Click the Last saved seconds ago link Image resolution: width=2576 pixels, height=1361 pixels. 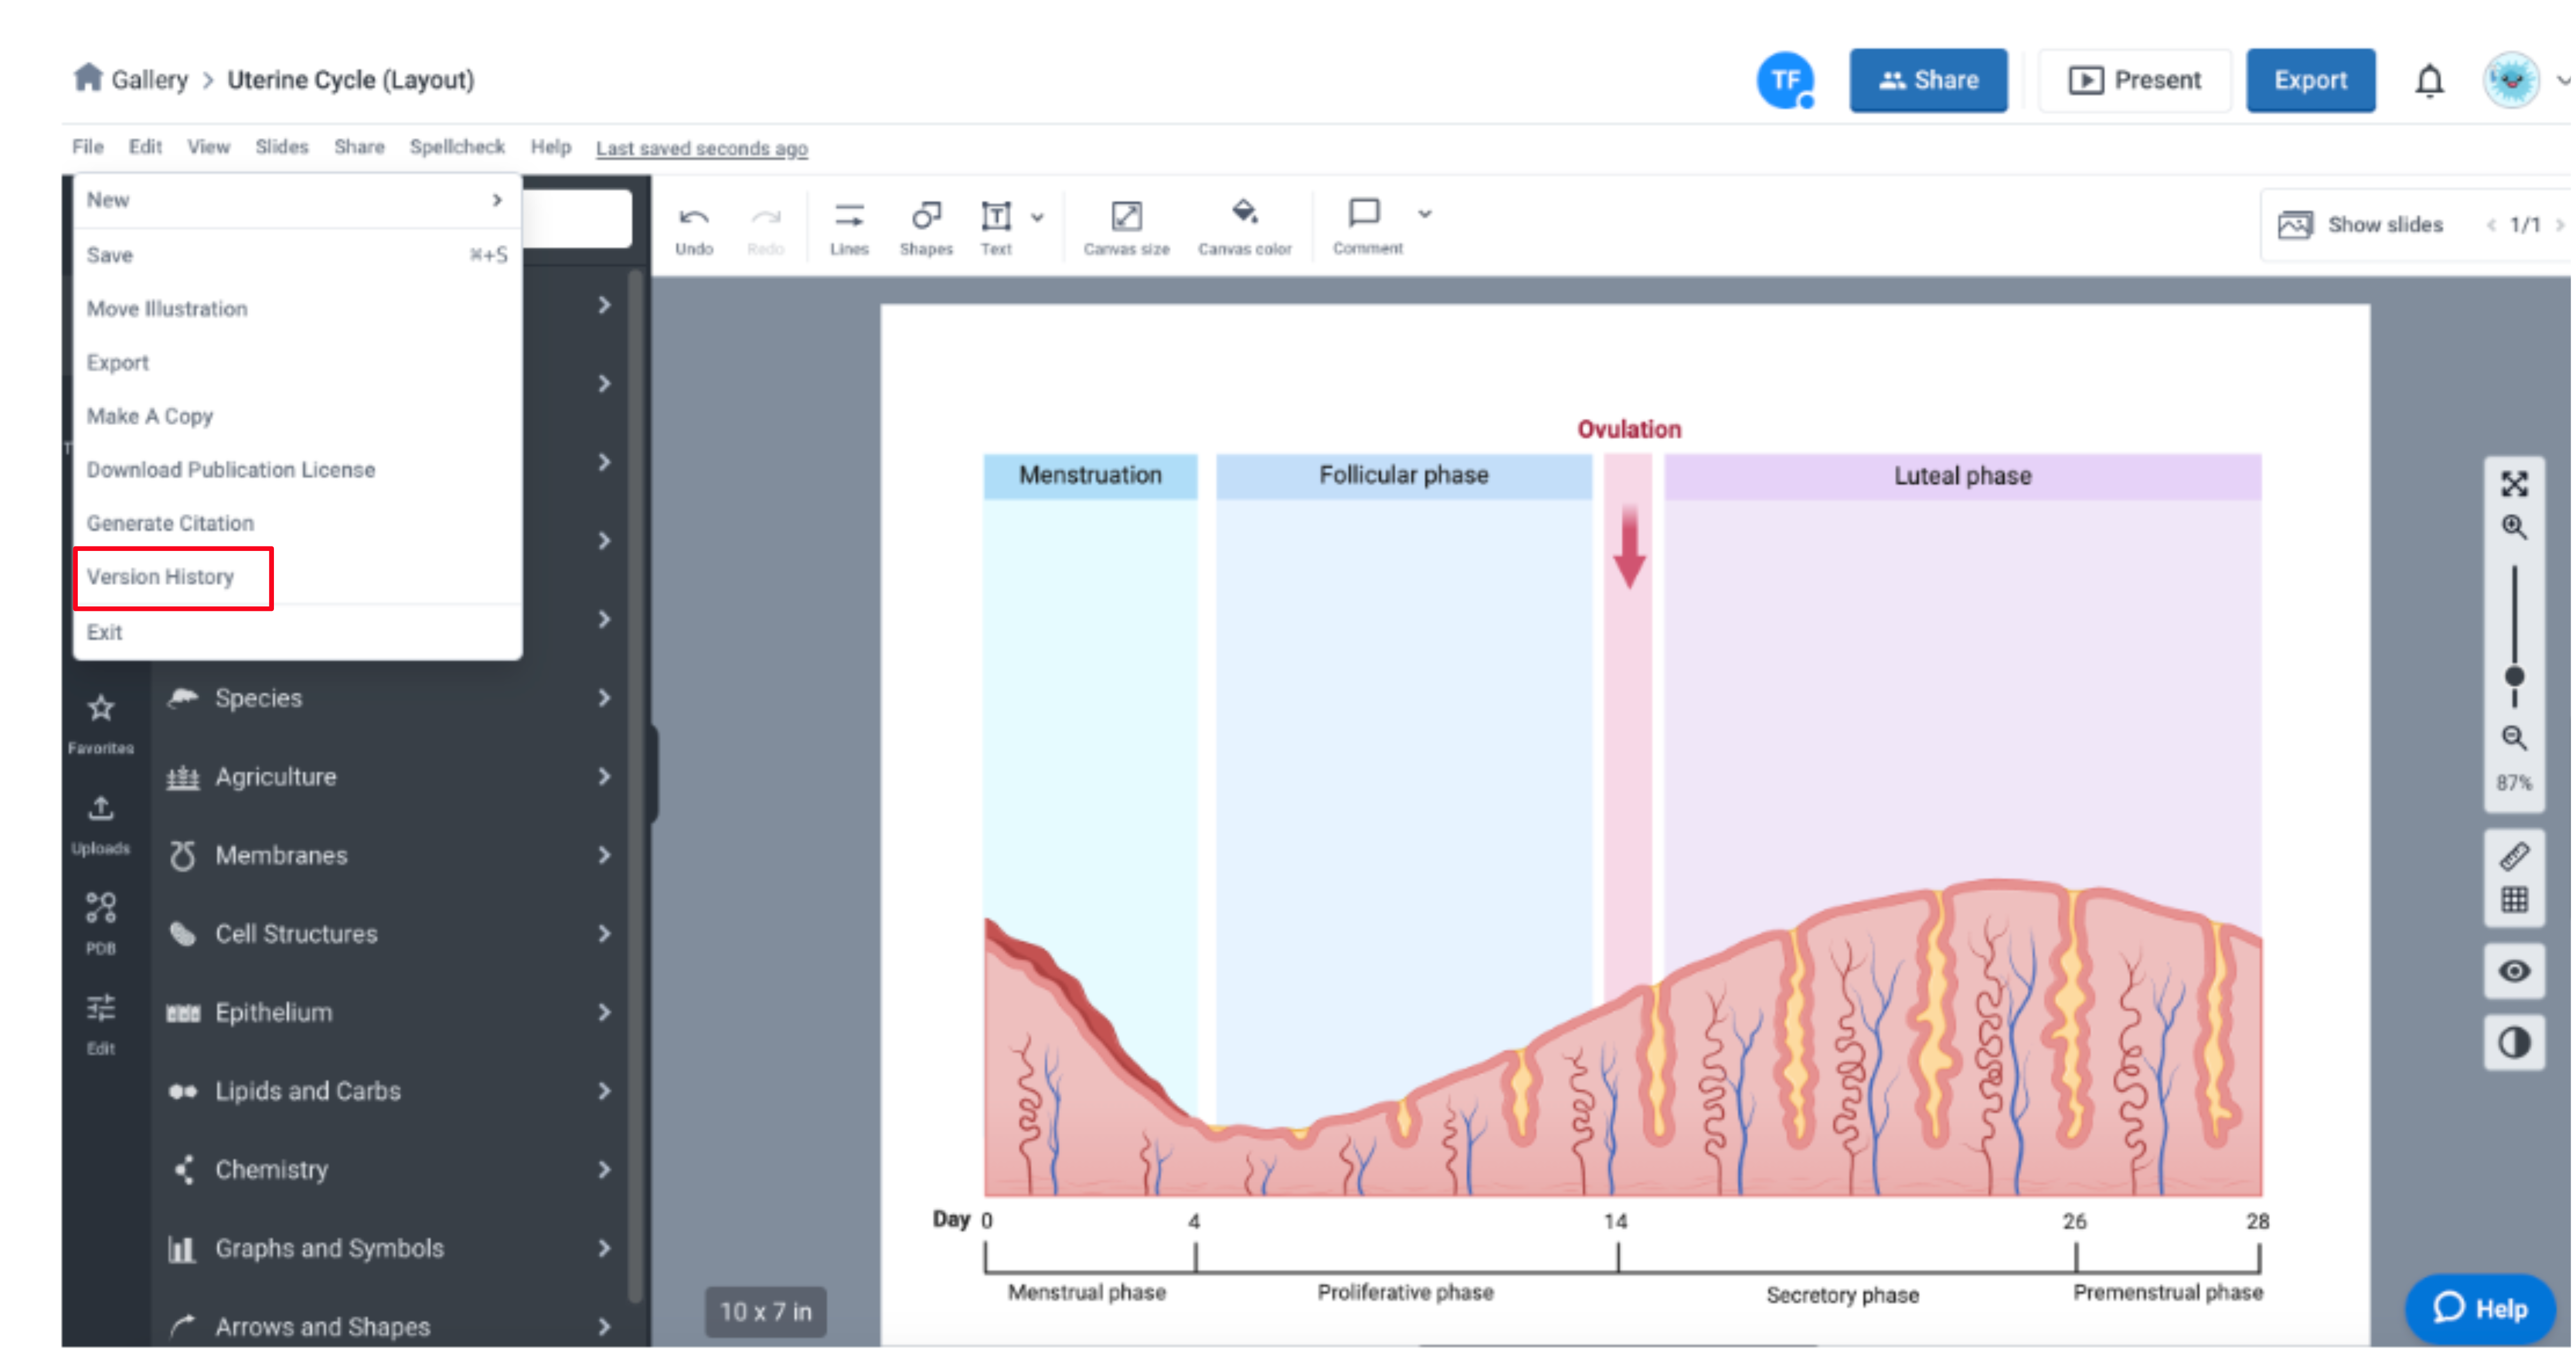pyautogui.click(x=702, y=148)
